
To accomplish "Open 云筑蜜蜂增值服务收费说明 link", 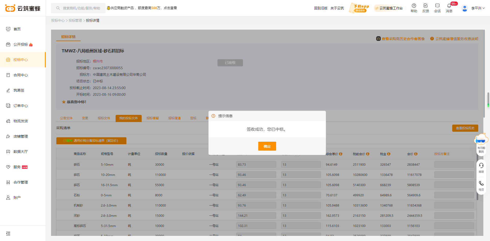I will 456,39.
